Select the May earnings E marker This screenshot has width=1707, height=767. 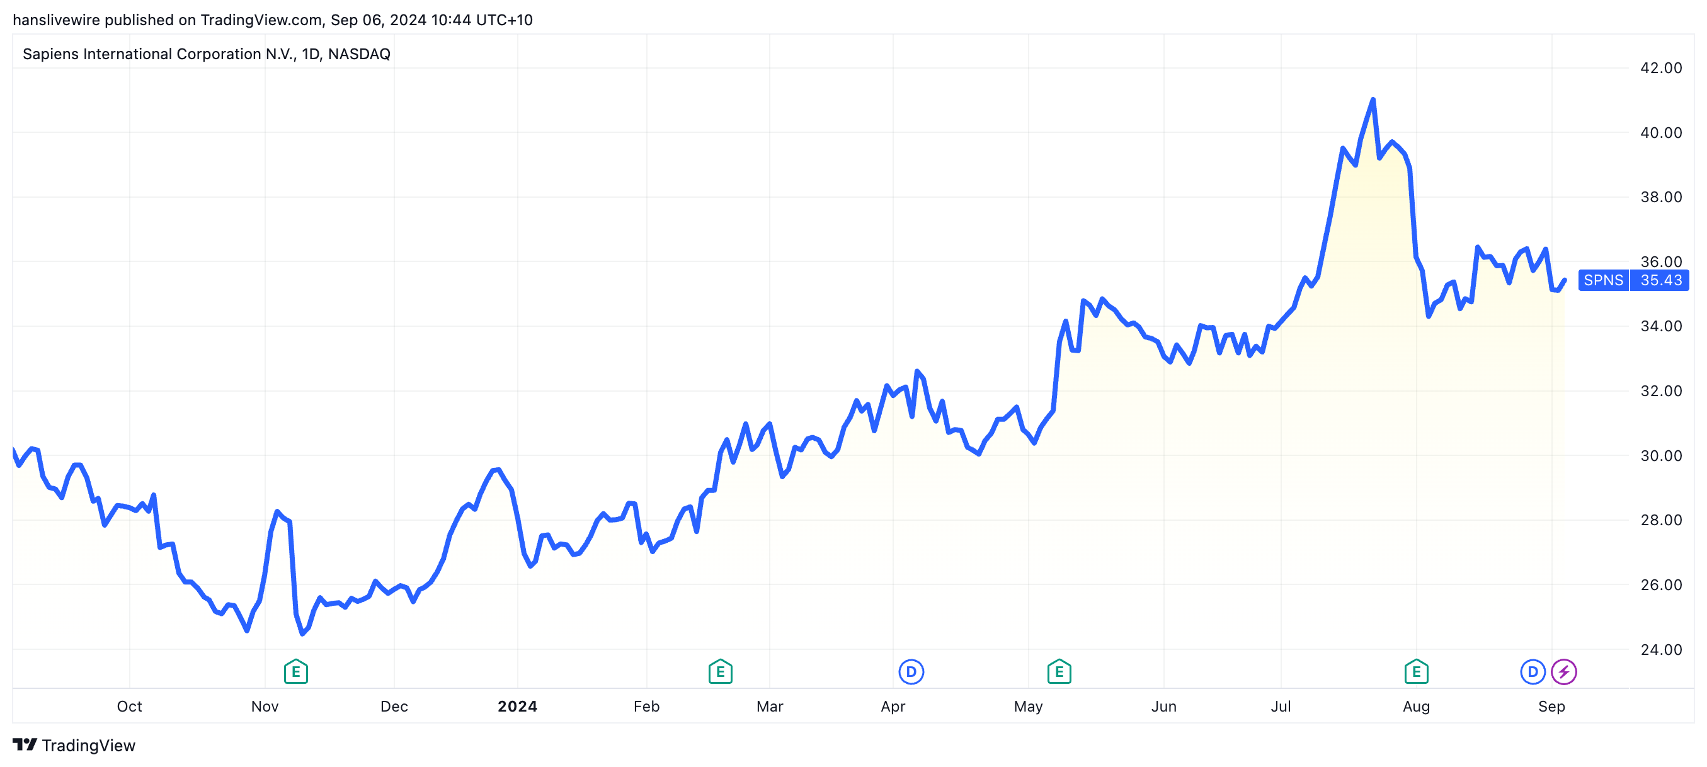tap(1059, 672)
